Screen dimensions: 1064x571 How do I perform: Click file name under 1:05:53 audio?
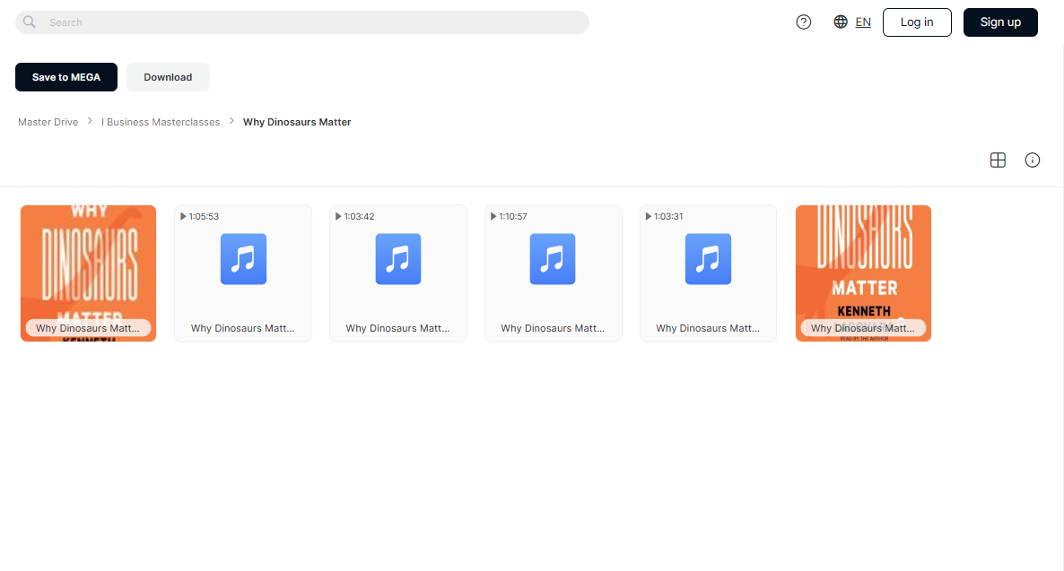click(243, 328)
